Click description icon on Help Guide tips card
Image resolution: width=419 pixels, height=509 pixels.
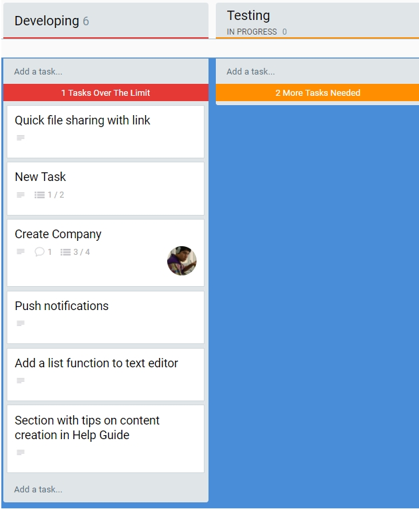21,452
